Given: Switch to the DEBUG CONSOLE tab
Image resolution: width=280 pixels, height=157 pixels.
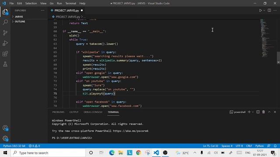Looking at the screenshot, I should (x=93, y=112).
